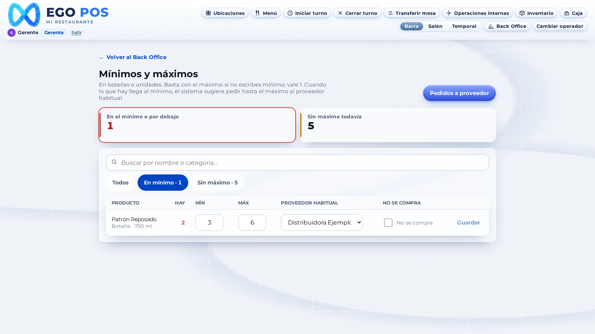This screenshot has width=595, height=334.
Task: Click the Back Office chart icon
Action: pos(491,26)
